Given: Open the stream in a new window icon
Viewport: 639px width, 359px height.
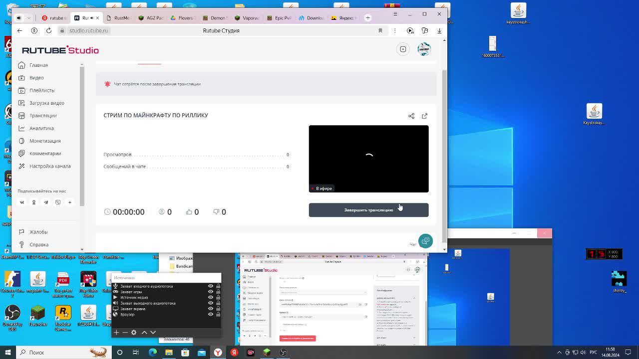Looking at the screenshot, I should click(x=424, y=116).
